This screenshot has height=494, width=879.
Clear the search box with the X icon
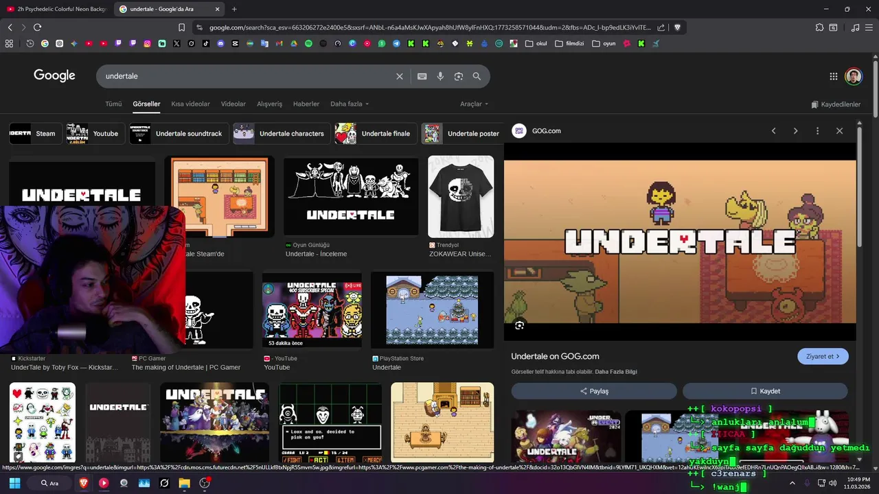click(400, 76)
